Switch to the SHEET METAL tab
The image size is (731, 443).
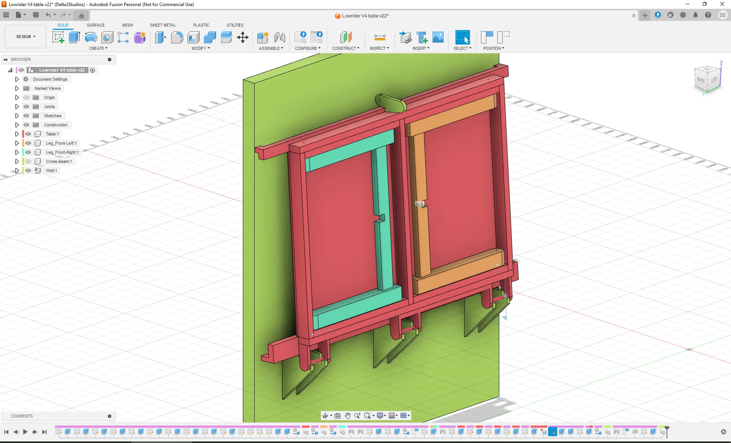coord(163,25)
